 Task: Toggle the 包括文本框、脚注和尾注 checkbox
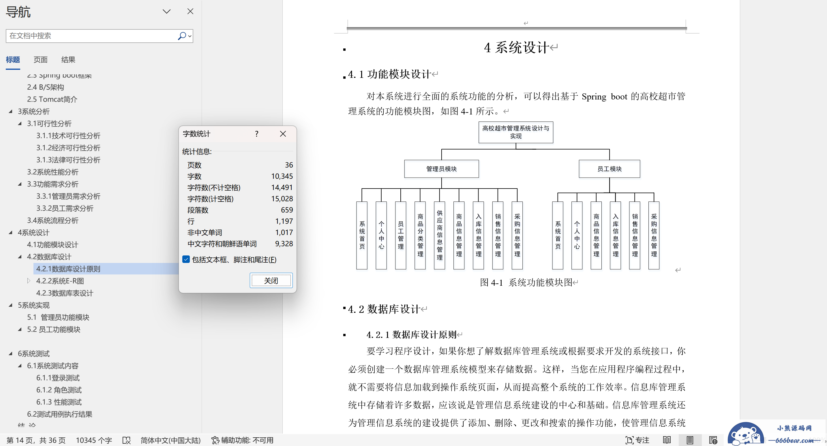tap(186, 259)
